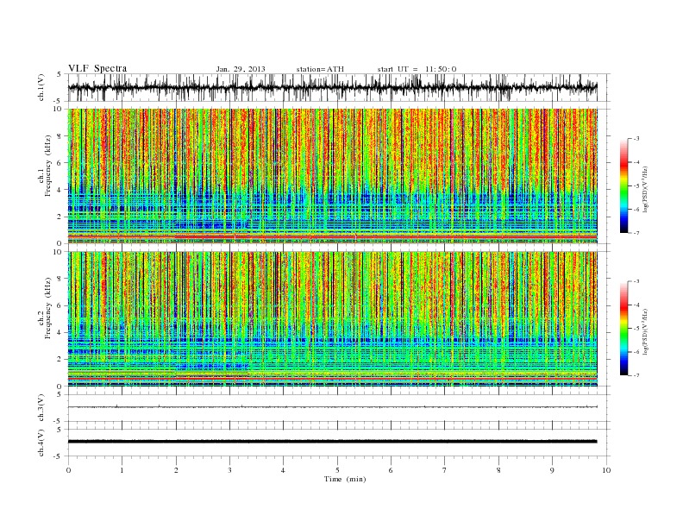
Task: Click the ch.2 "Frequency (kHz)" axis label
Action: pos(48,307)
